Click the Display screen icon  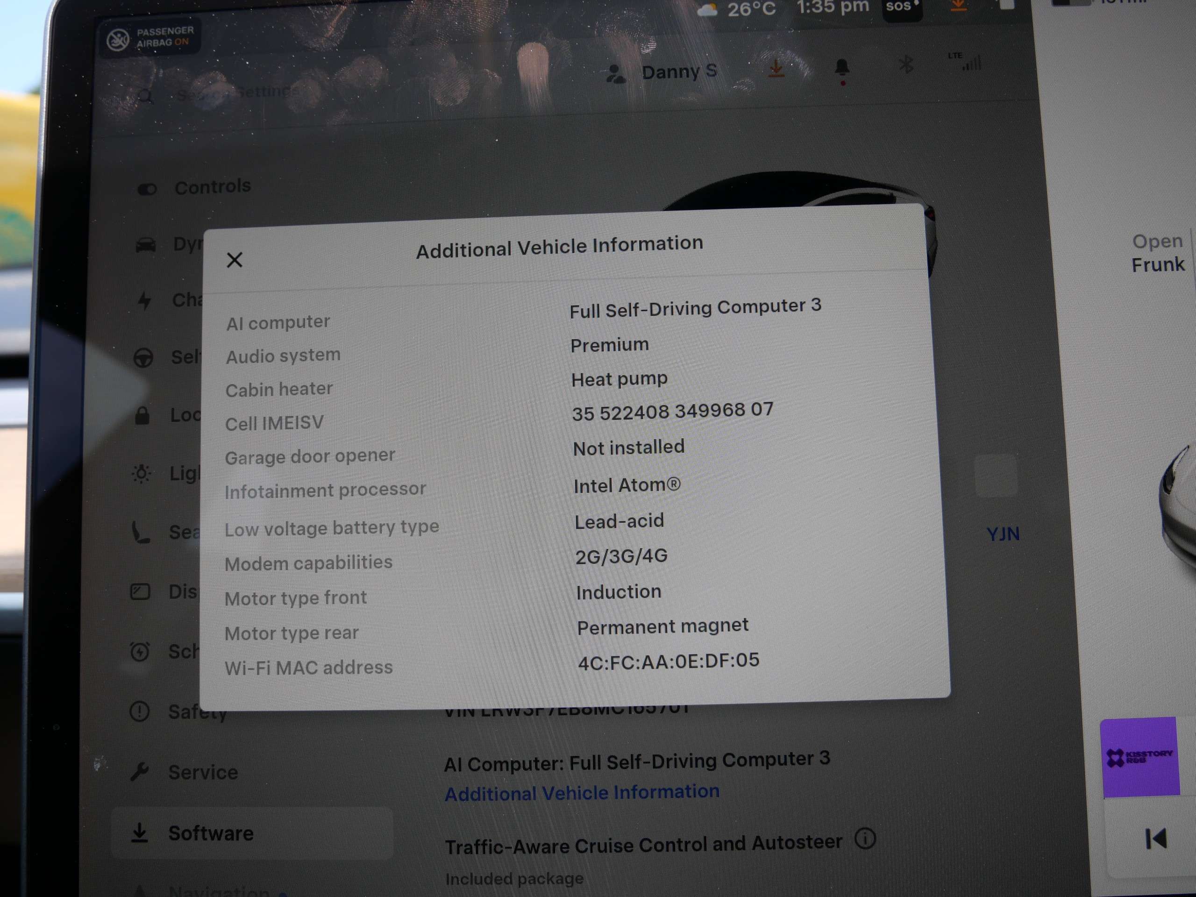tap(140, 591)
